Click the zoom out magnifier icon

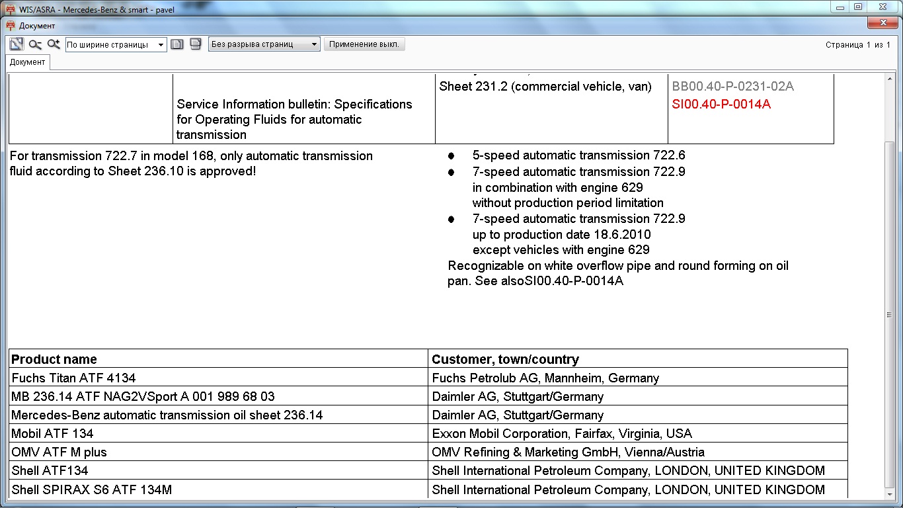pos(35,44)
